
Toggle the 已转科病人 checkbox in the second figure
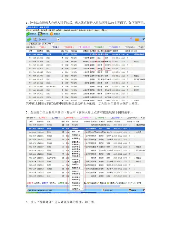(x=128, y=118)
